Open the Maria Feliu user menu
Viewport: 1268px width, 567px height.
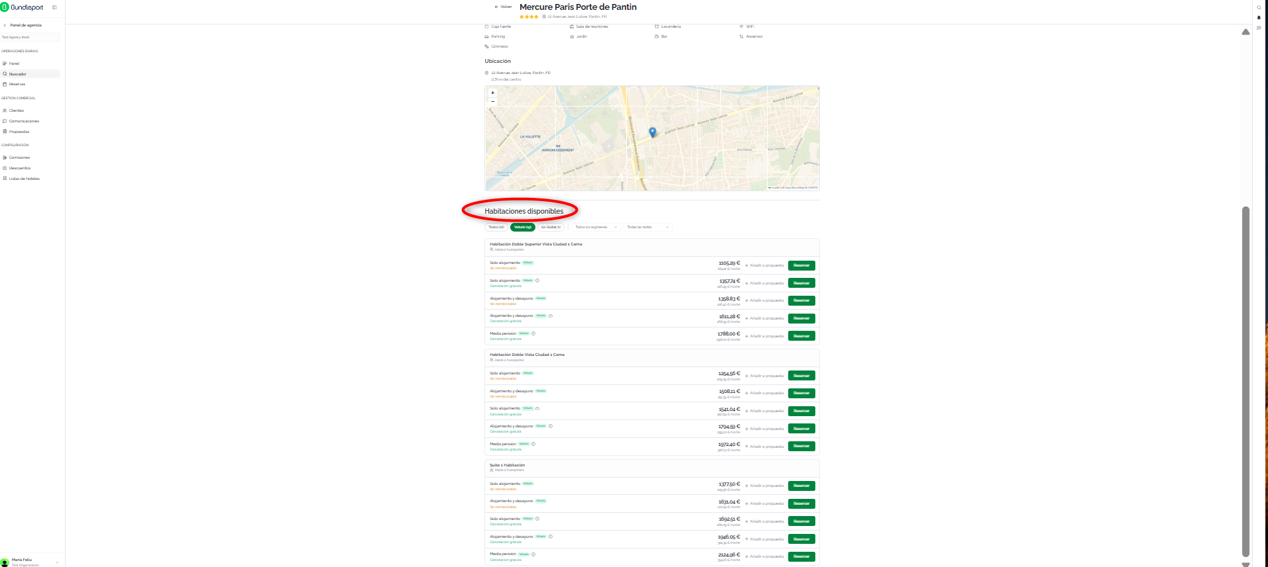tap(30, 562)
